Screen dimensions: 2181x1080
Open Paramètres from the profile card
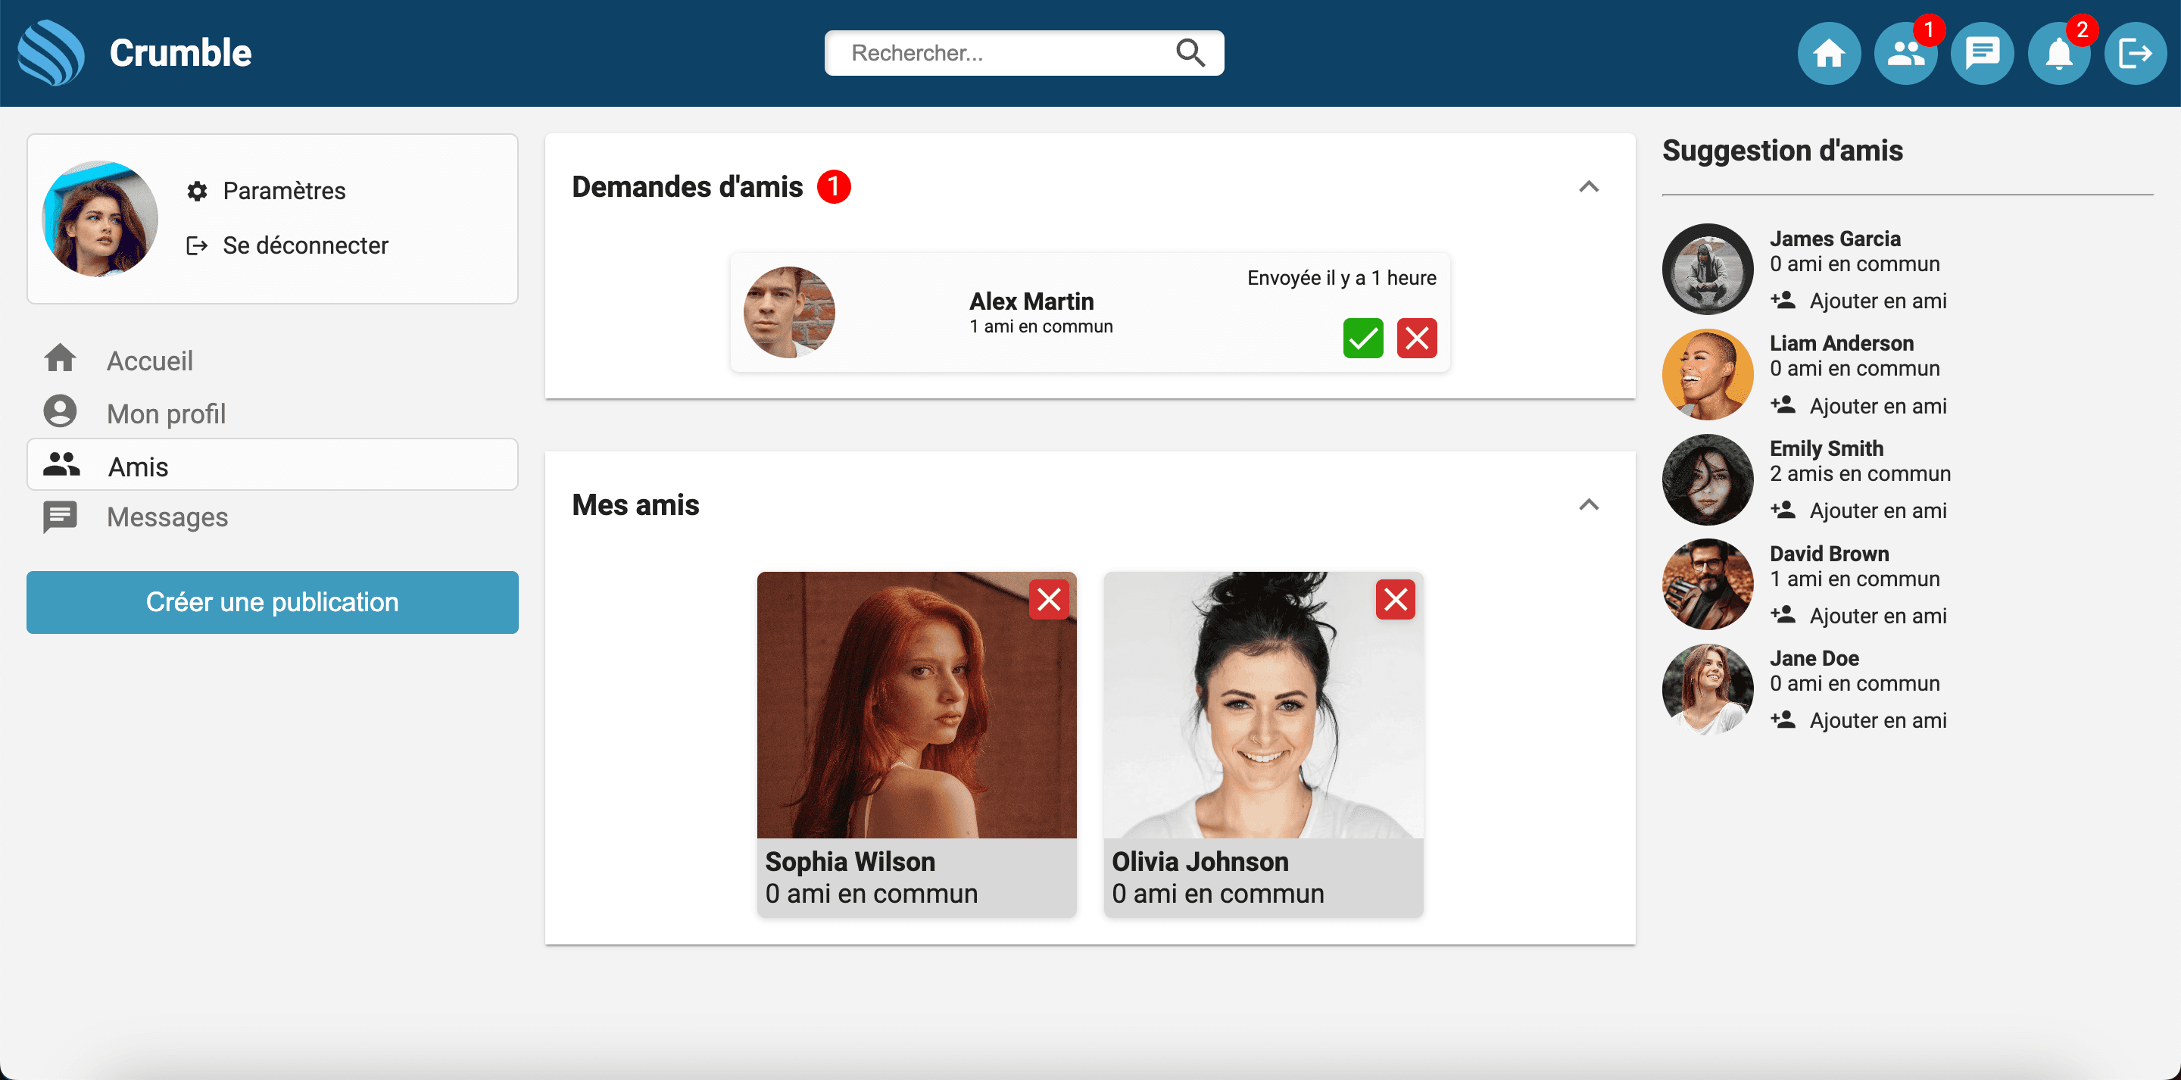(x=284, y=191)
